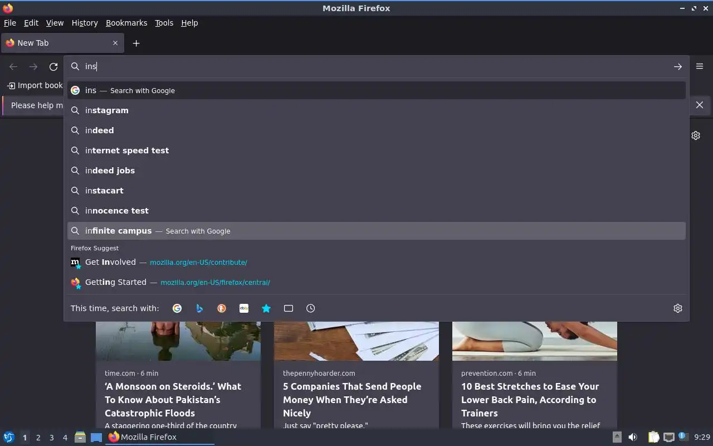Viewport: 713px width, 446px height.
Task: Click the update notifier tray icon
Action: [x=683, y=437]
